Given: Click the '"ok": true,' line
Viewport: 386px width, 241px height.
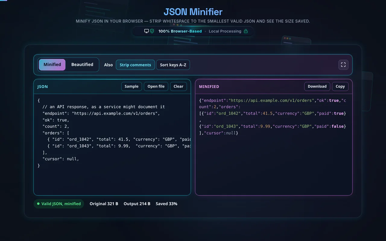Looking at the screenshot, I should (x=56, y=120).
